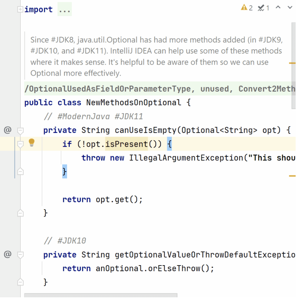Screen dimensions: 301x302
Task: Click the NewMethodsOnOptional class name
Action: click(x=133, y=102)
